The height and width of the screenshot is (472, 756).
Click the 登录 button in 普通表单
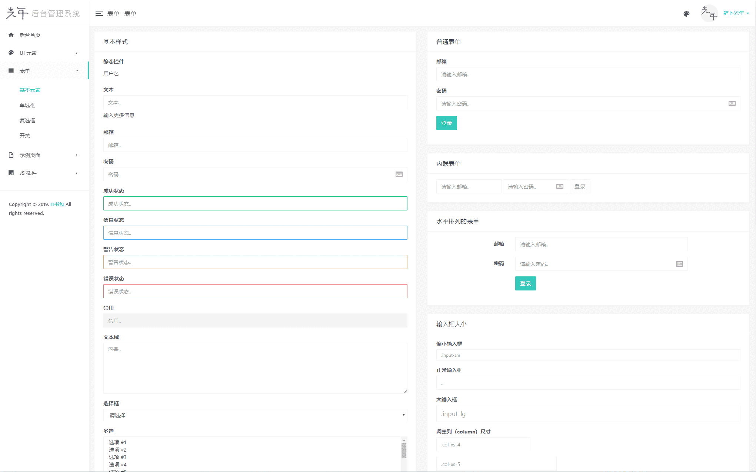(x=446, y=123)
